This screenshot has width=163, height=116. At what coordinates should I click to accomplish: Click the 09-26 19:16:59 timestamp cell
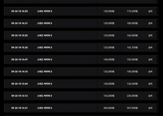point(20,11)
